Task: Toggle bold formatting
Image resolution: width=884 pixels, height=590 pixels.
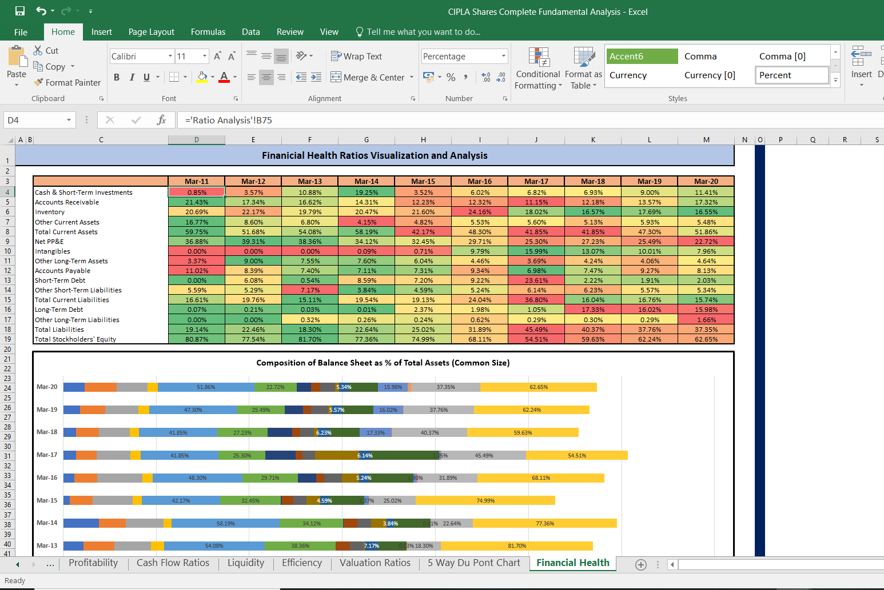Action: 117,77
